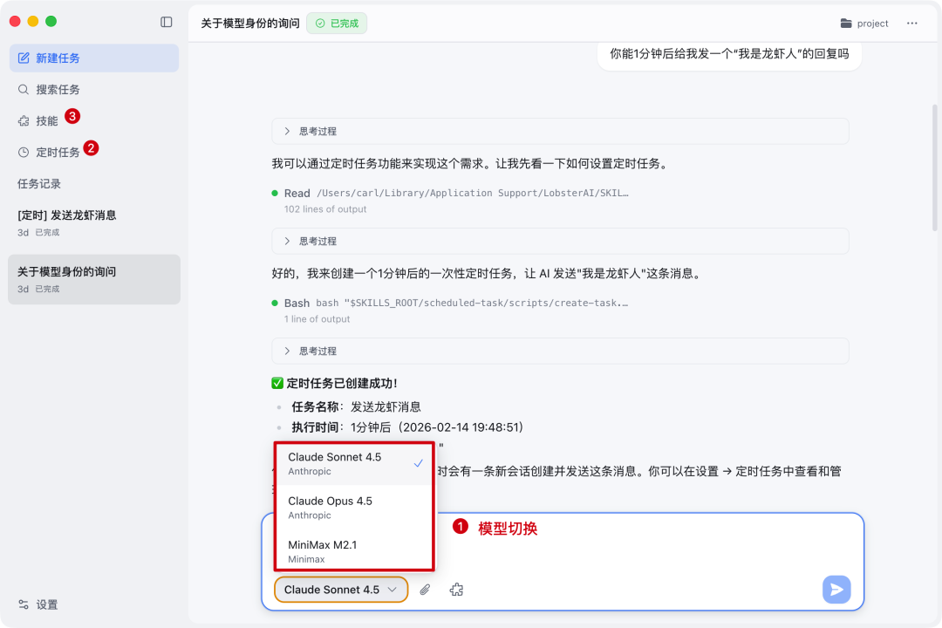Send the message with the arrow button
Image resolution: width=942 pixels, height=628 pixels.
tap(836, 590)
